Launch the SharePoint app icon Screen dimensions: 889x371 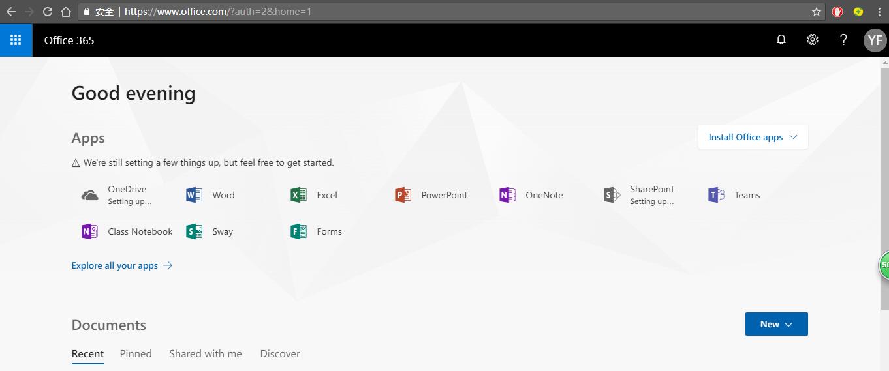pos(612,195)
